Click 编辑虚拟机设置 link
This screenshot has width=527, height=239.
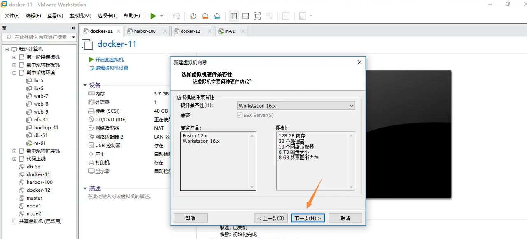111,68
